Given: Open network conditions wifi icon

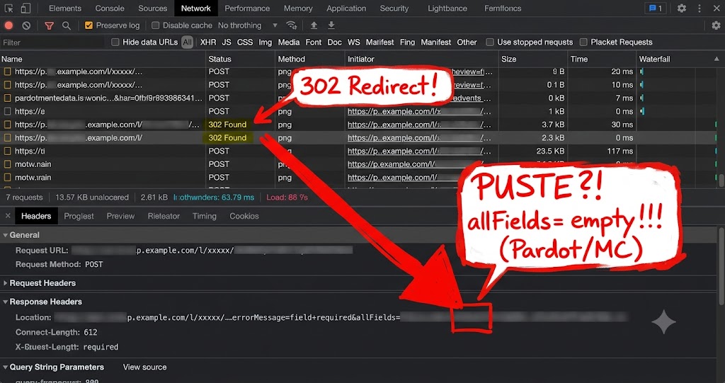Looking at the screenshot, I should click(x=291, y=25).
